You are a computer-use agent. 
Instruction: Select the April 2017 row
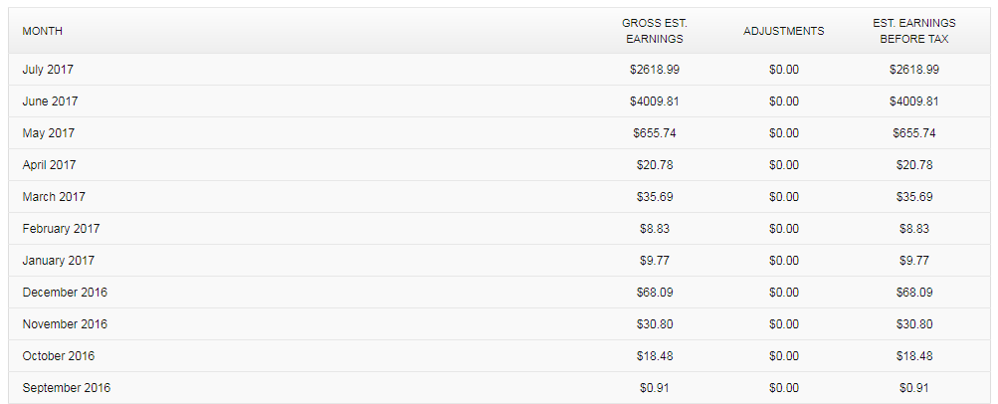tap(499, 165)
